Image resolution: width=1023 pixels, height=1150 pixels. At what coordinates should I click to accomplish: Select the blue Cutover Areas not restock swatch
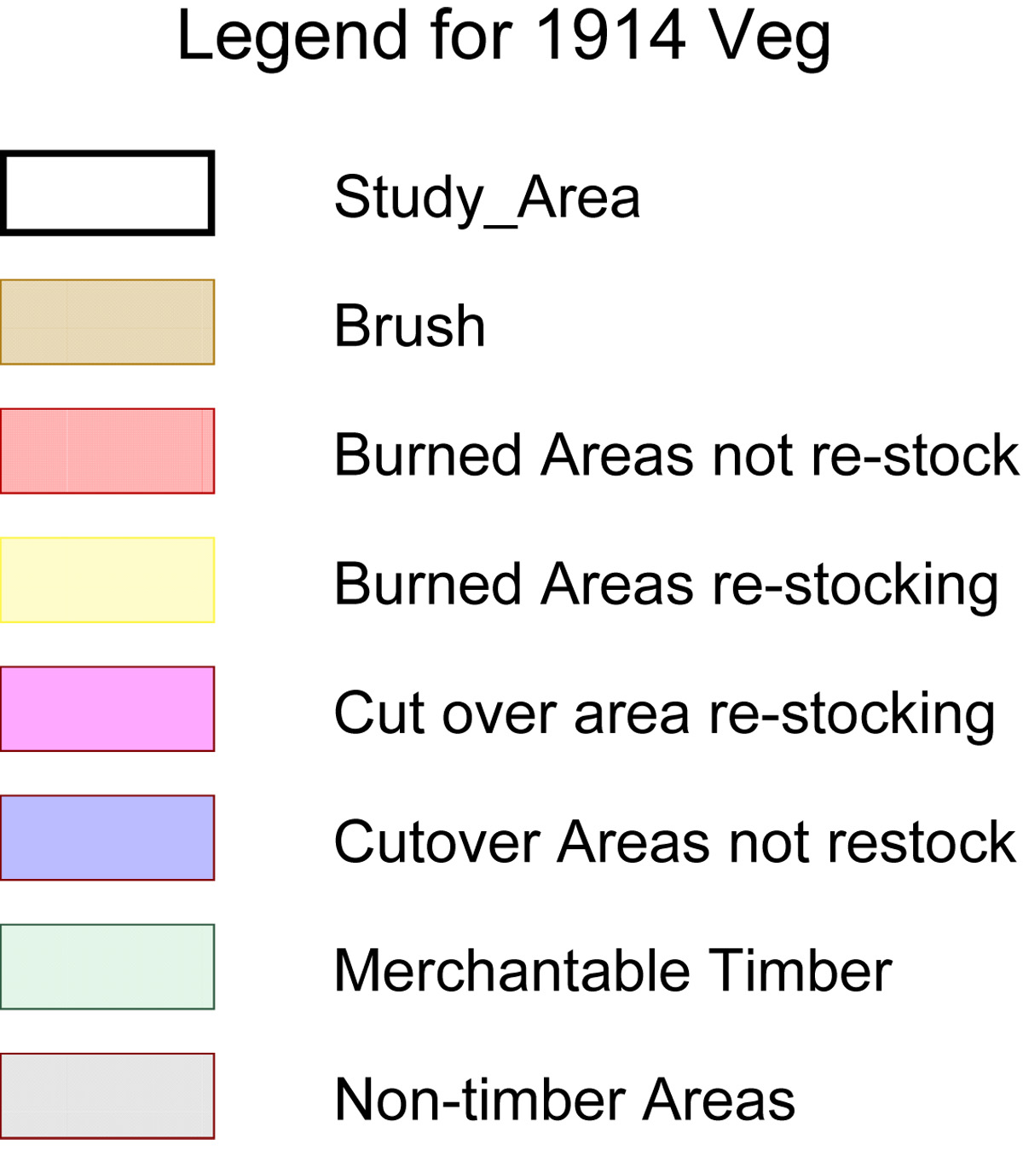point(107,838)
